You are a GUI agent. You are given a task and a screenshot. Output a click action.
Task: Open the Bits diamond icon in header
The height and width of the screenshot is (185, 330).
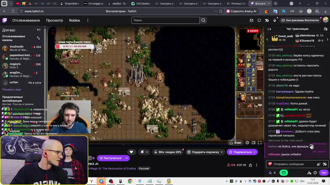[x=275, y=20]
